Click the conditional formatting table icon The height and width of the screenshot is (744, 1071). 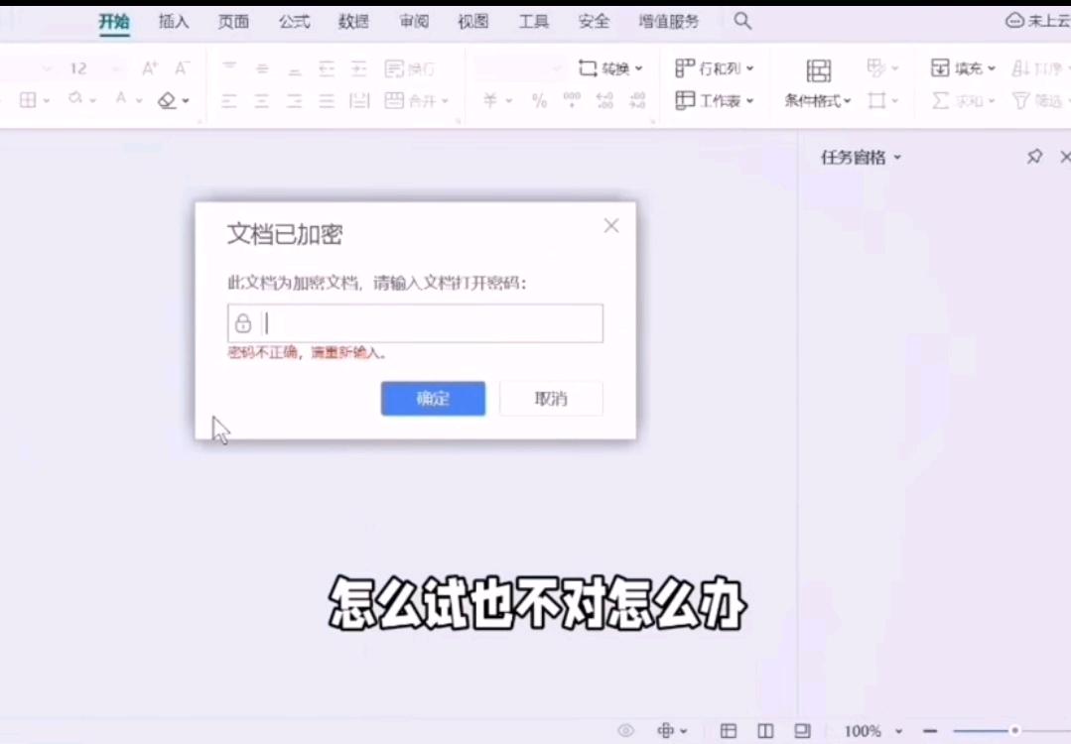pyautogui.click(x=818, y=70)
